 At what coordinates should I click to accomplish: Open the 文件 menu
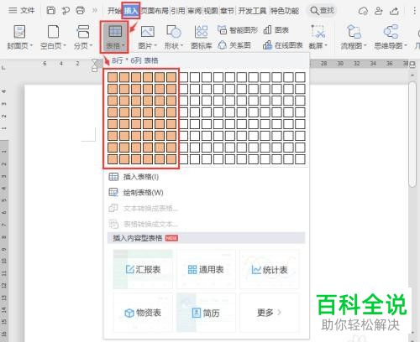point(22,11)
